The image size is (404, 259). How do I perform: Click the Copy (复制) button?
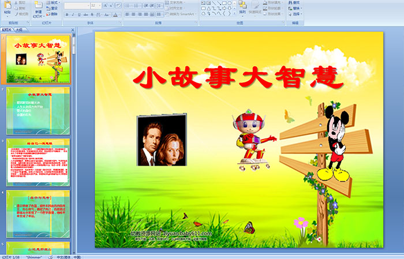(20, 9)
